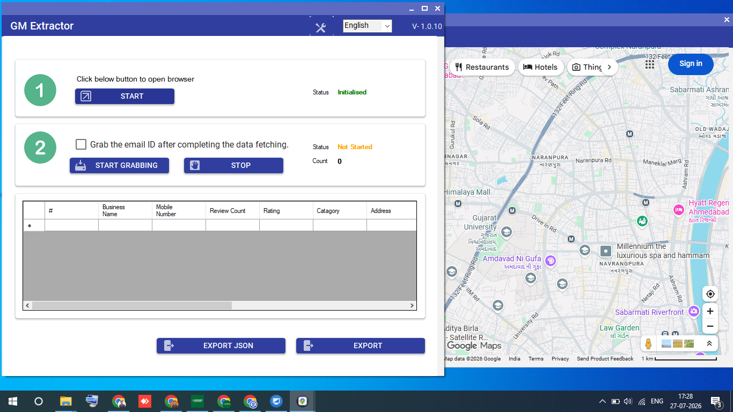Click the '1 km' map scale

(678, 359)
